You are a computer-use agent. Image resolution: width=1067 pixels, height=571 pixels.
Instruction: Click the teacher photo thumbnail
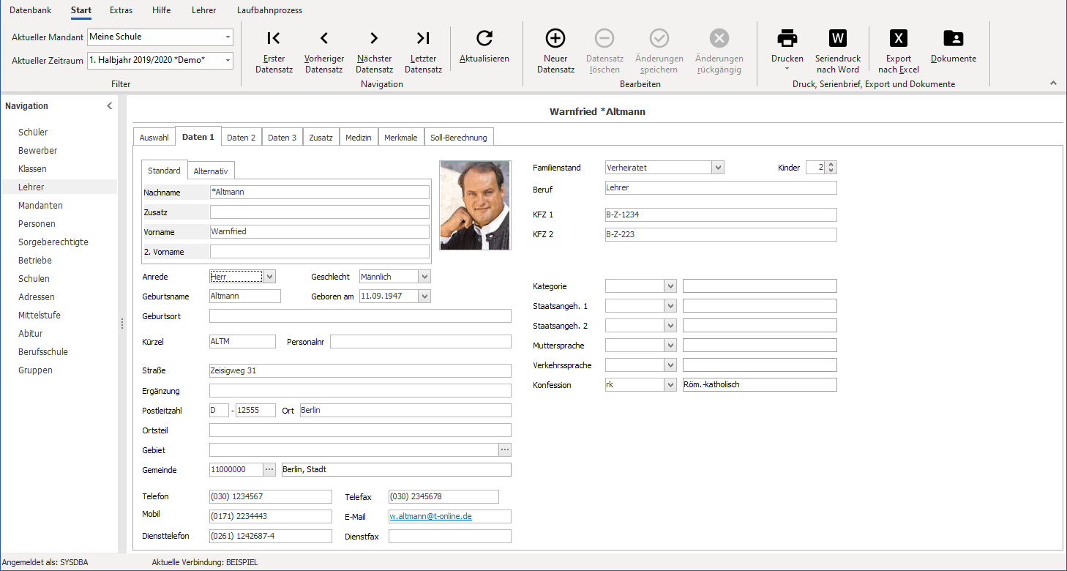tap(475, 205)
